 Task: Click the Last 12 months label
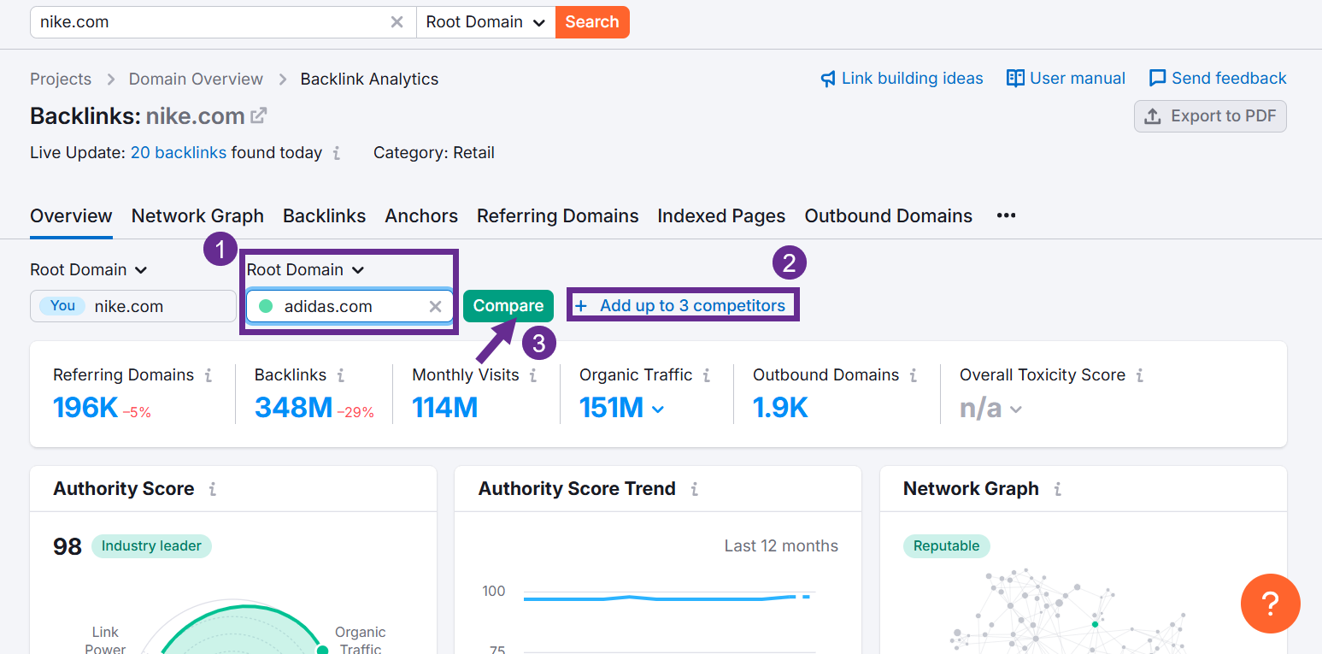tap(781, 546)
